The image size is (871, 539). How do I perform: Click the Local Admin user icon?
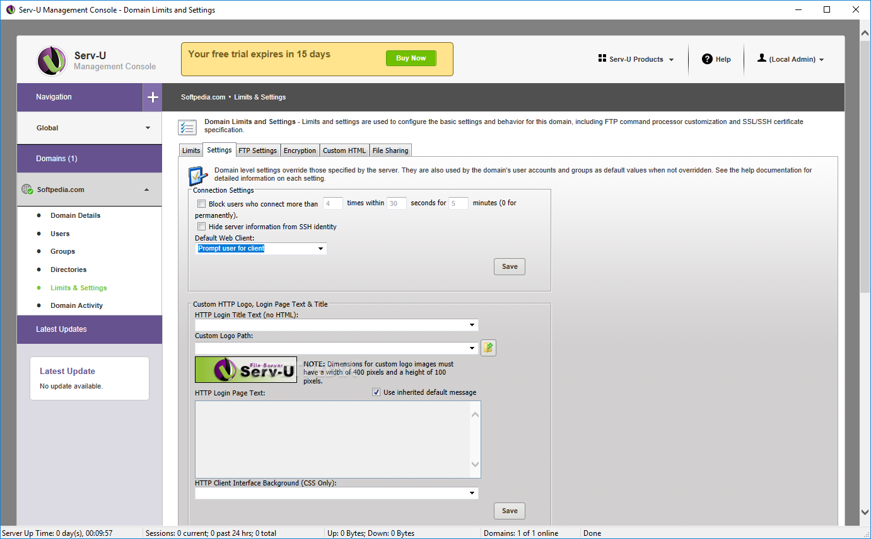tap(762, 58)
